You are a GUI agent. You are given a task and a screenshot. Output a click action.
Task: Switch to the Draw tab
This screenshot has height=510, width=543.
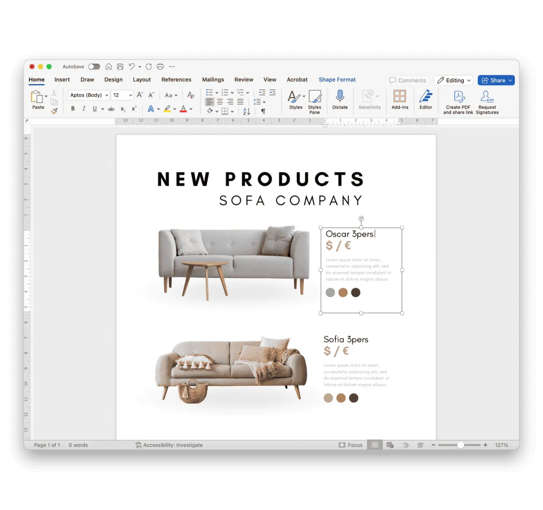click(x=87, y=80)
